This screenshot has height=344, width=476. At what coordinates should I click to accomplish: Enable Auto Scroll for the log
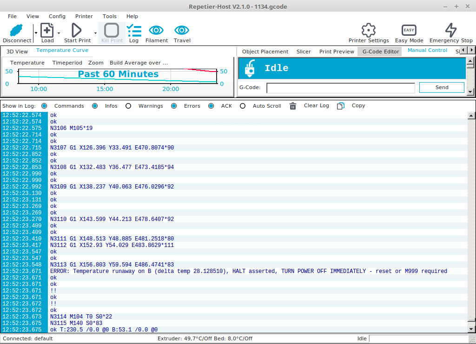tap(243, 106)
